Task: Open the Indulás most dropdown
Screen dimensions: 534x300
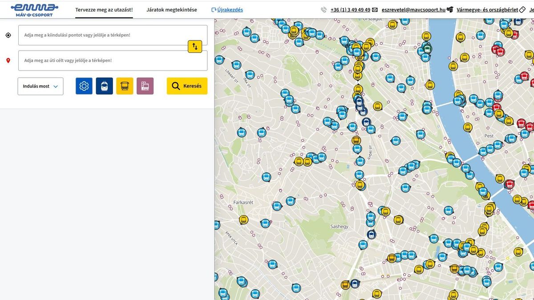Action: (40, 86)
